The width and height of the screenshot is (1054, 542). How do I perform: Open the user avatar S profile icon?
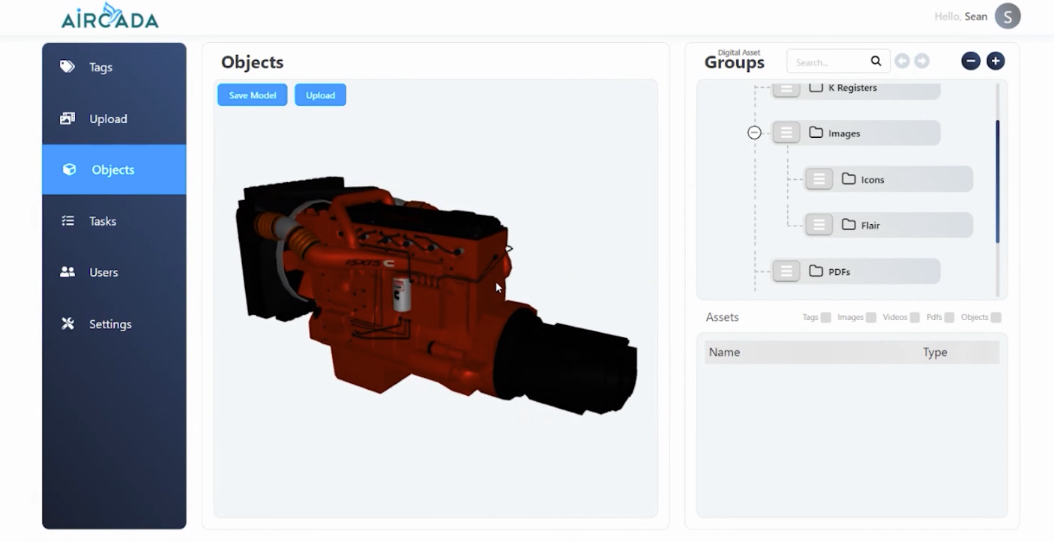point(1008,16)
